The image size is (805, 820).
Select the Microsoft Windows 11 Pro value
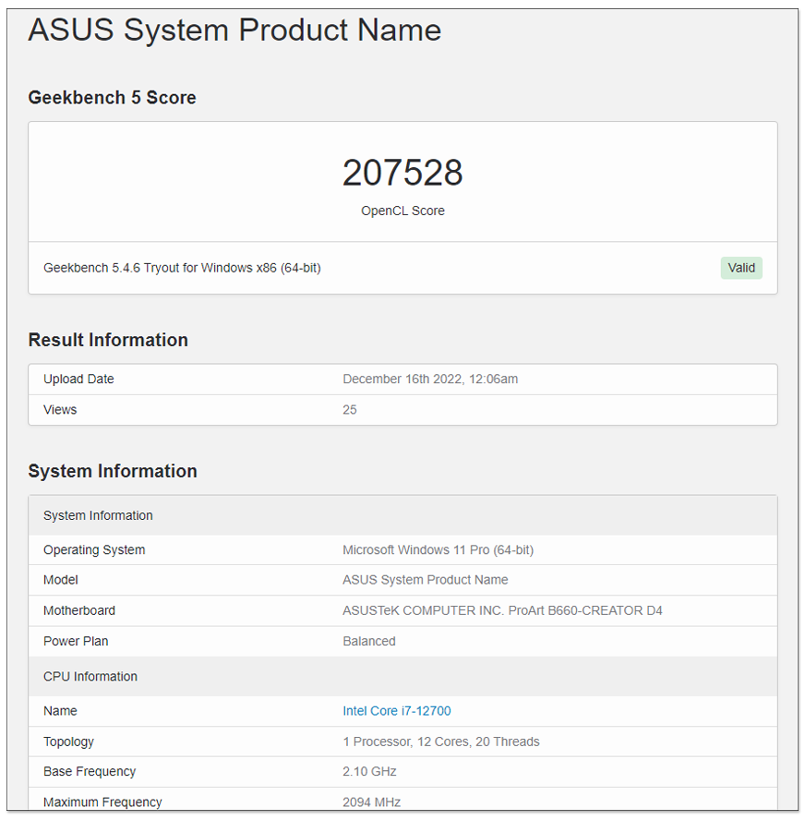pos(439,550)
